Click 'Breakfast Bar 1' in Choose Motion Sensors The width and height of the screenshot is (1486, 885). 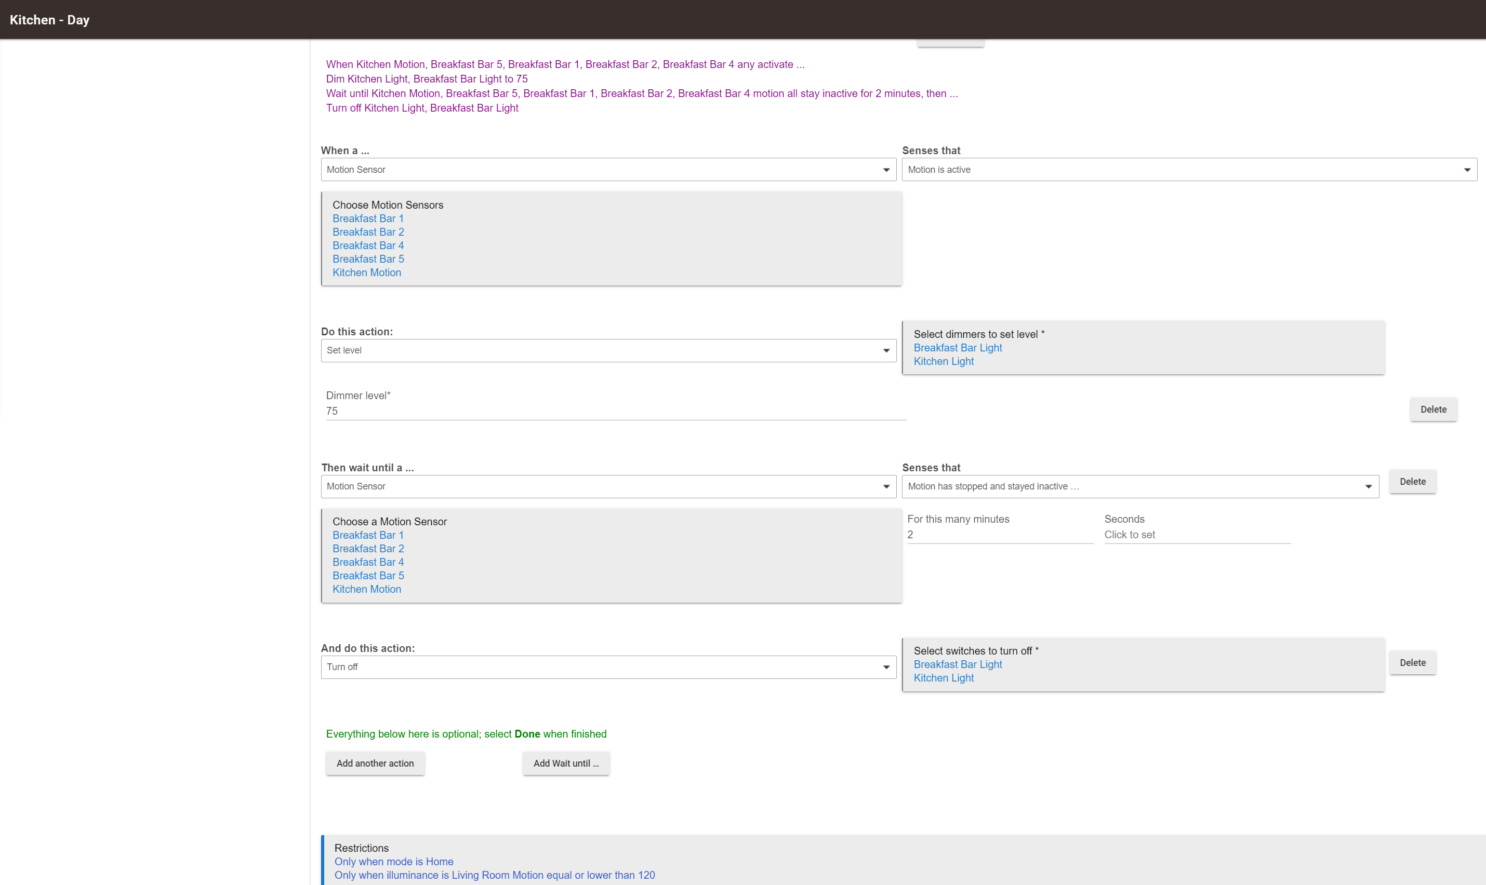pos(368,219)
